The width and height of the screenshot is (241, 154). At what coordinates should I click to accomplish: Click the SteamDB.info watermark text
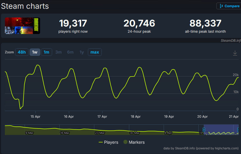(x=231, y=40)
